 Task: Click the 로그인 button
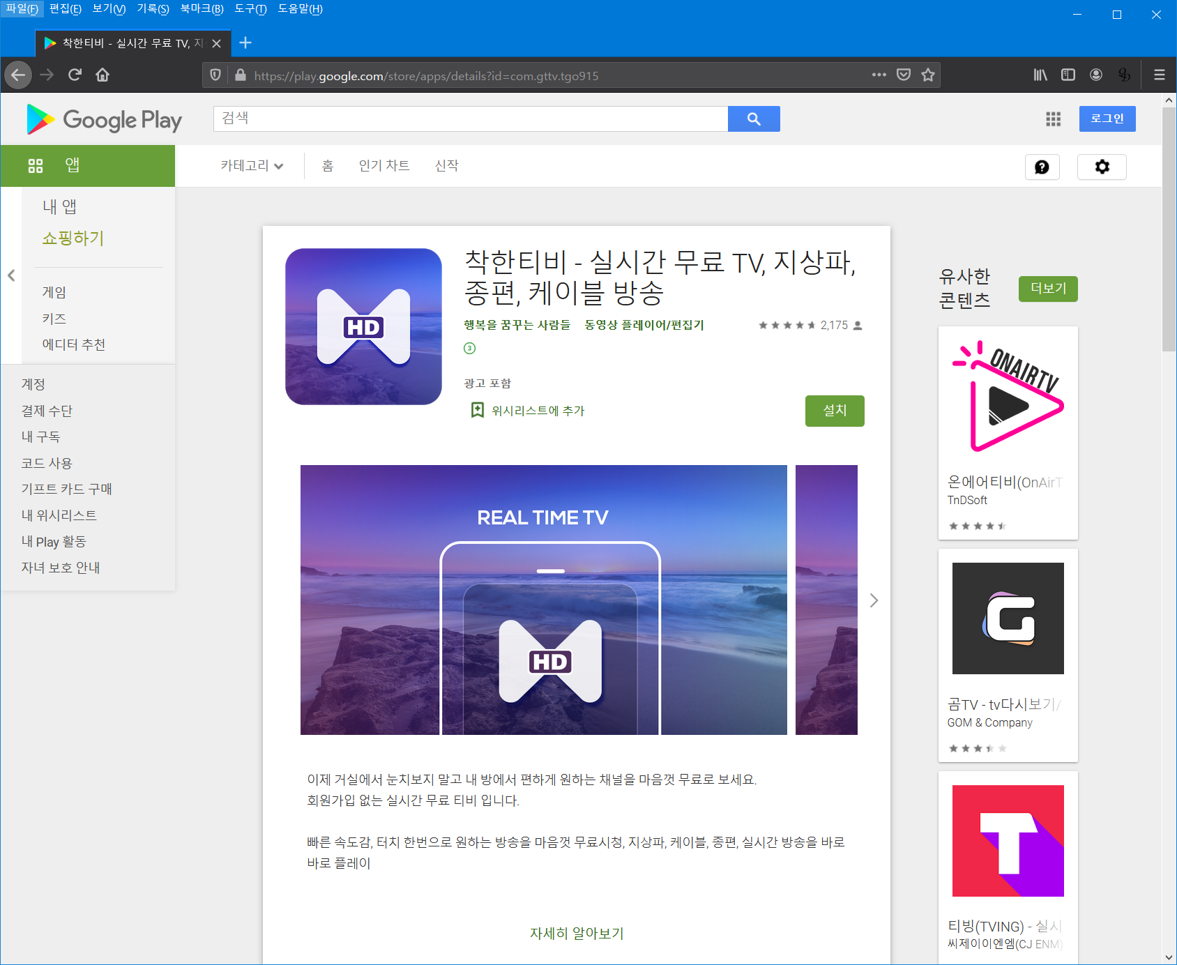pyautogui.click(x=1107, y=119)
